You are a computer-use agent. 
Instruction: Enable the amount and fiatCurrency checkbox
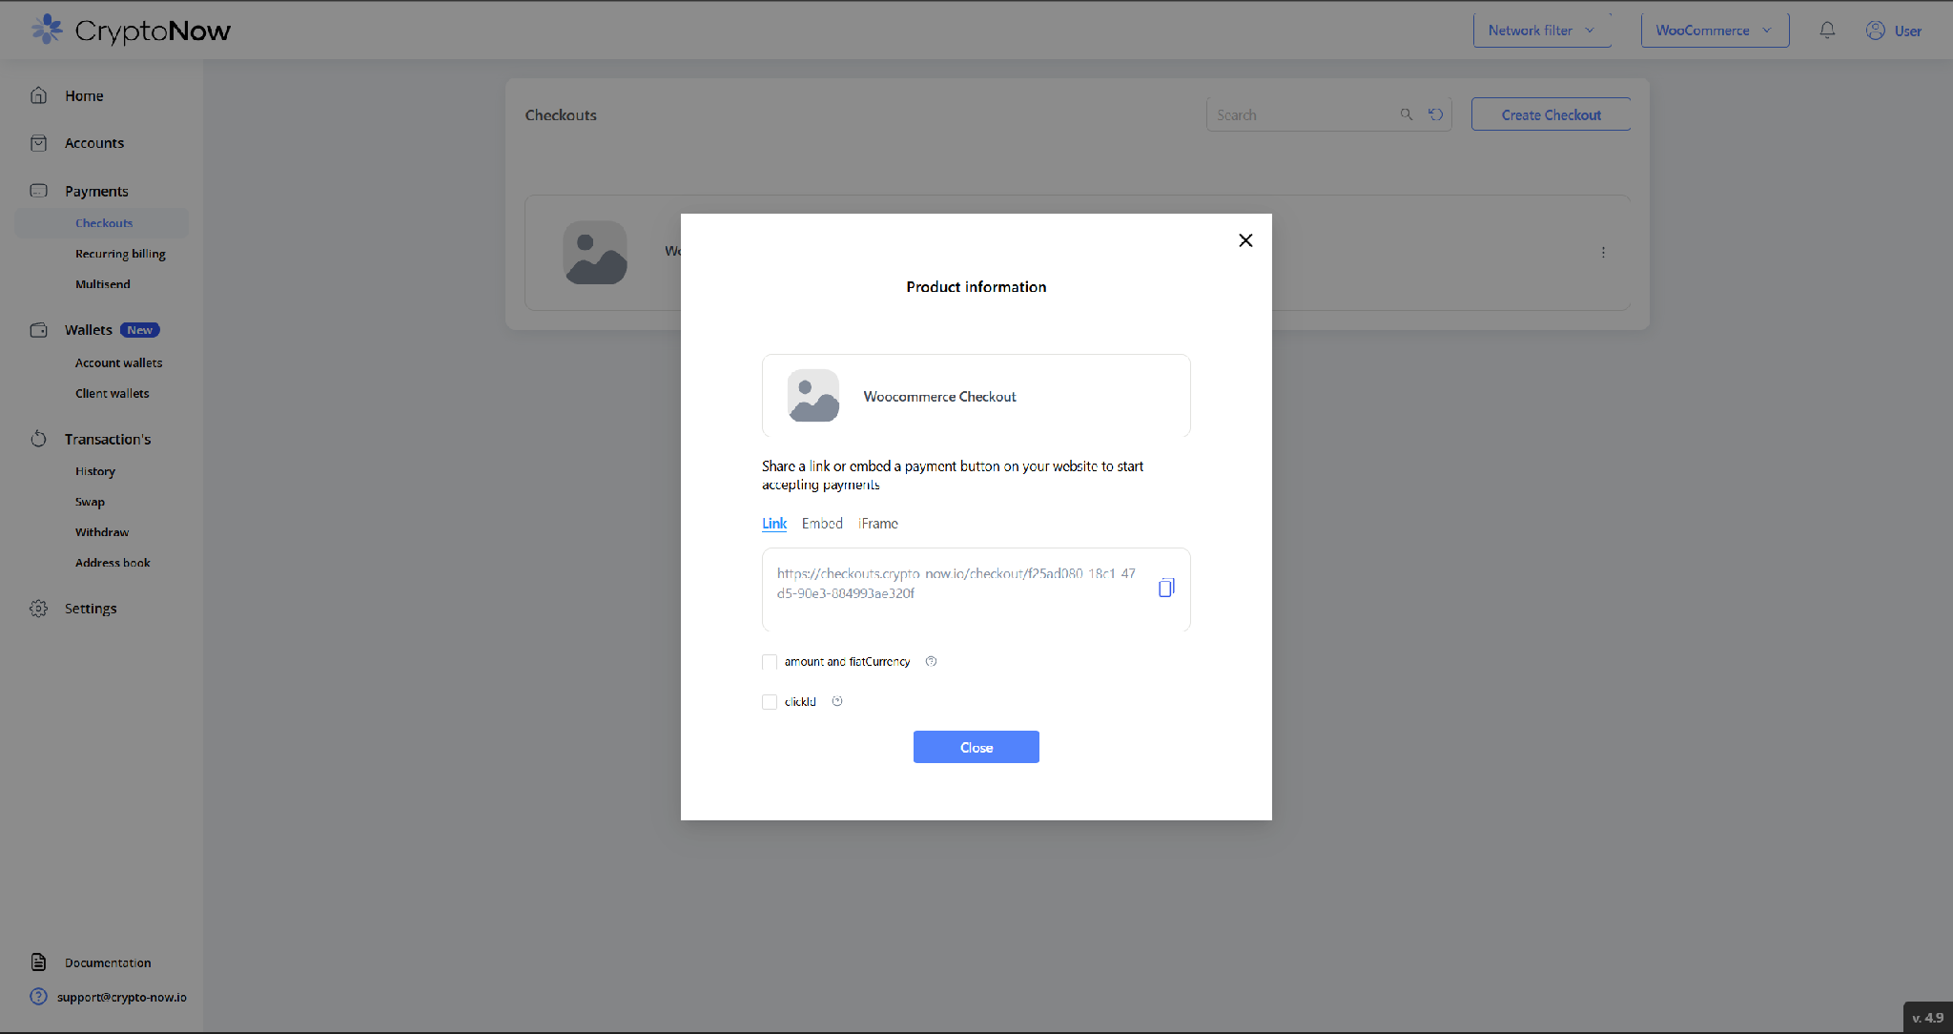coord(770,662)
